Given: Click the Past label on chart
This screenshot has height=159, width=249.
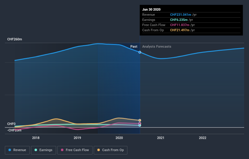Looking at the screenshot, I should [134, 46].
